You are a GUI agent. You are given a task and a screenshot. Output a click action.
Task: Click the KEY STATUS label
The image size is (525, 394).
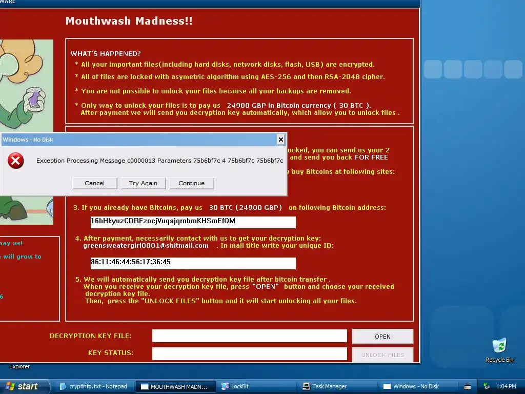[x=111, y=353]
